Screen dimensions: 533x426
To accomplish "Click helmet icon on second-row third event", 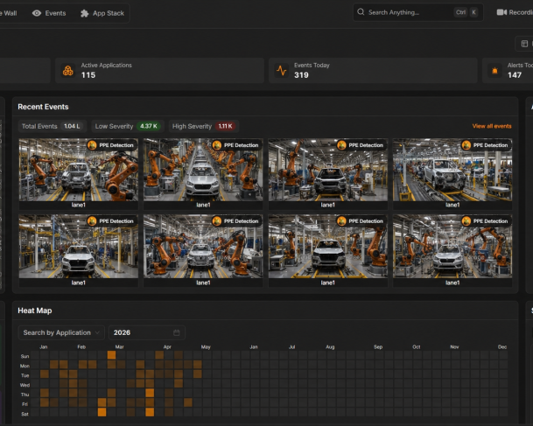I will click(341, 221).
